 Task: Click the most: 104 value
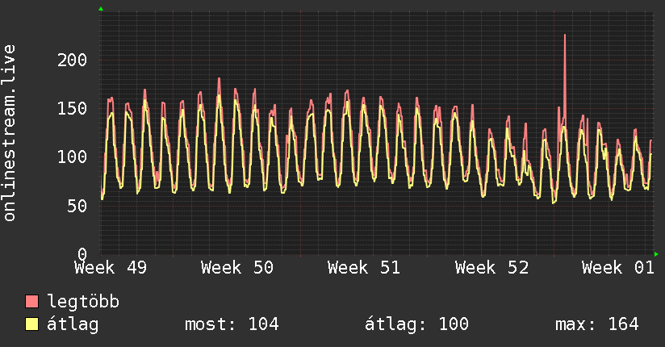(232, 324)
